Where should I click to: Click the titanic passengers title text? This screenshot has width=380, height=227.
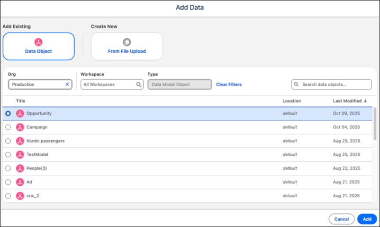(45, 141)
